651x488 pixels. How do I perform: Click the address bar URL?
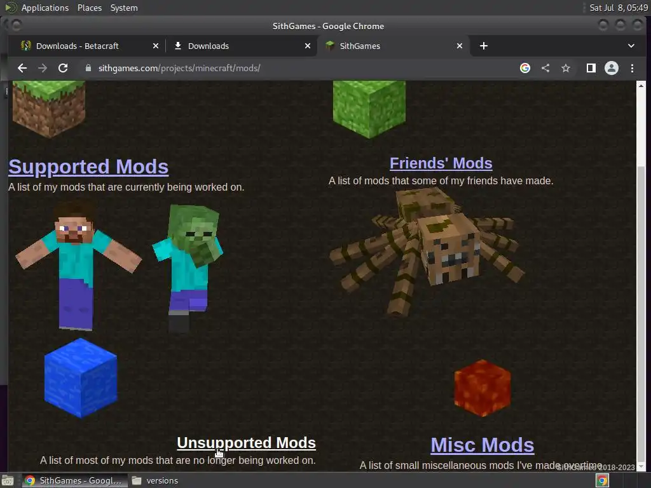click(179, 68)
